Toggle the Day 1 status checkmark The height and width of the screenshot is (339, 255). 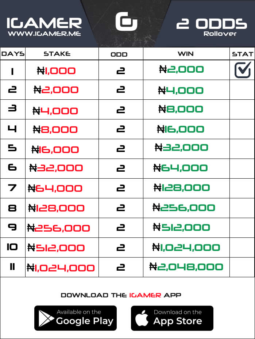click(x=243, y=70)
